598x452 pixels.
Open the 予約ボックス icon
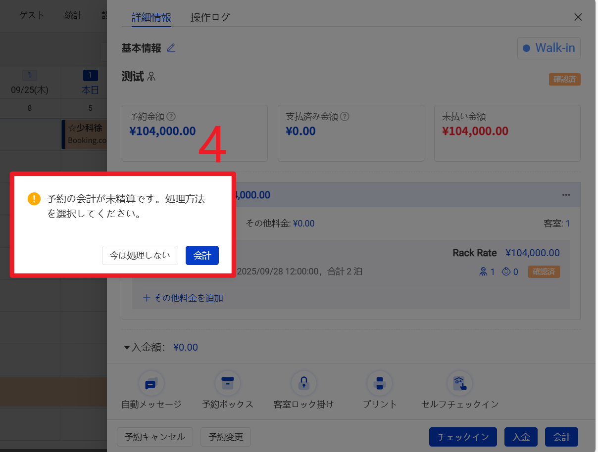click(x=227, y=383)
